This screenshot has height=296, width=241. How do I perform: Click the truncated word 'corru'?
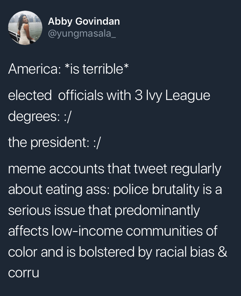coord(23,273)
